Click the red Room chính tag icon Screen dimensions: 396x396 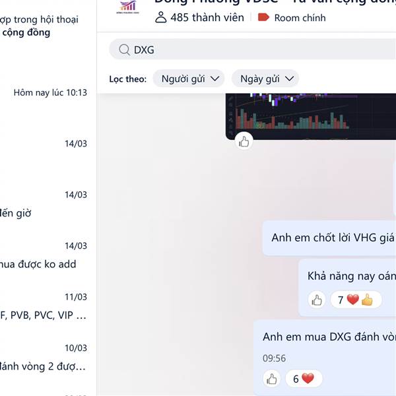point(263,17)
